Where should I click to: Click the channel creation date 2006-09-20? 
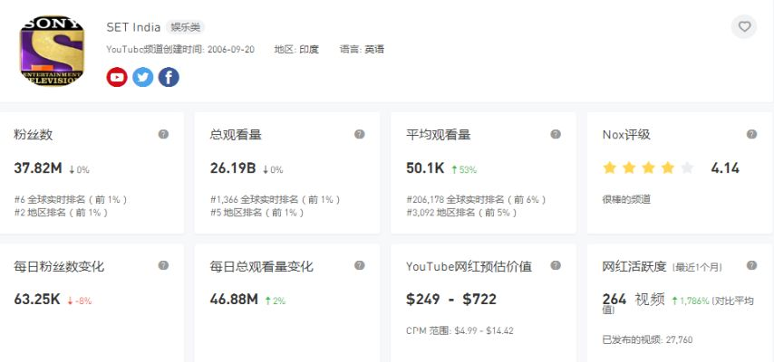point(231,49)
